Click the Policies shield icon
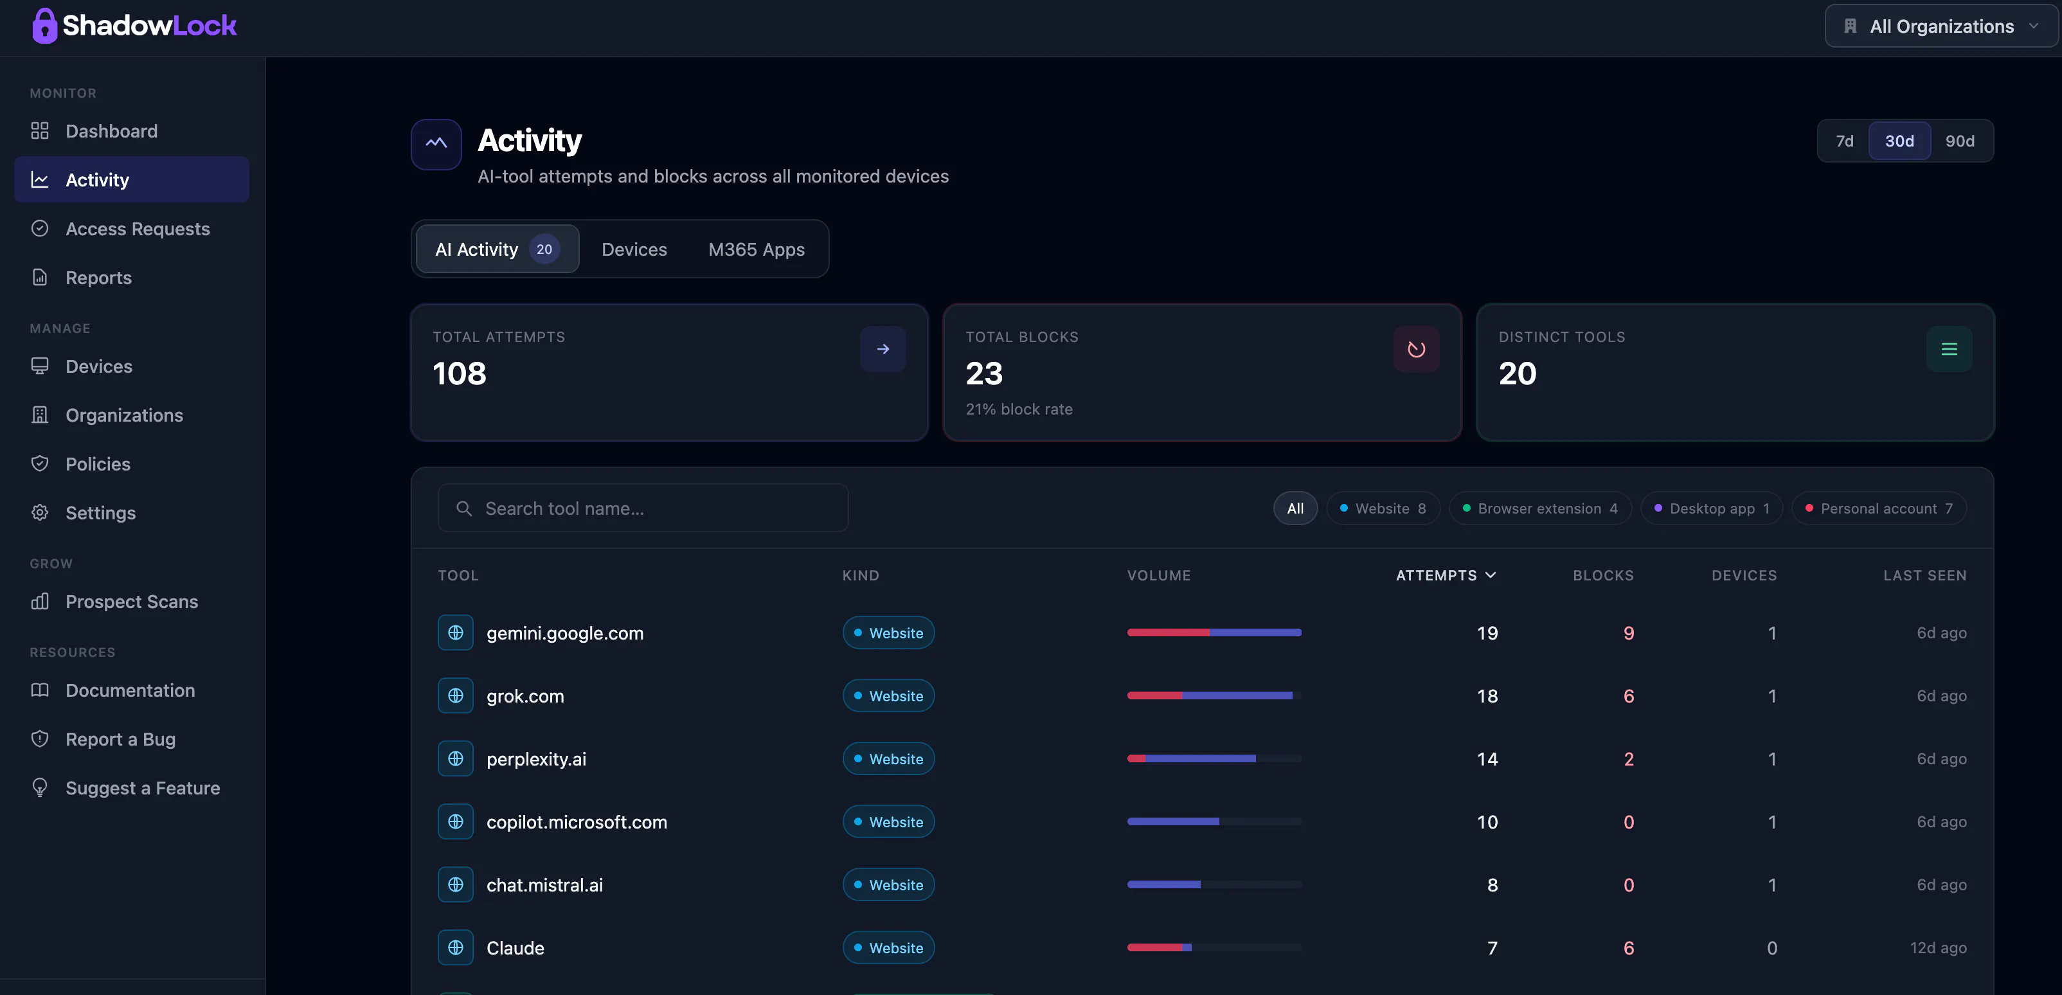The height and width of the screenshot is (995, 2062). point(40,463)
